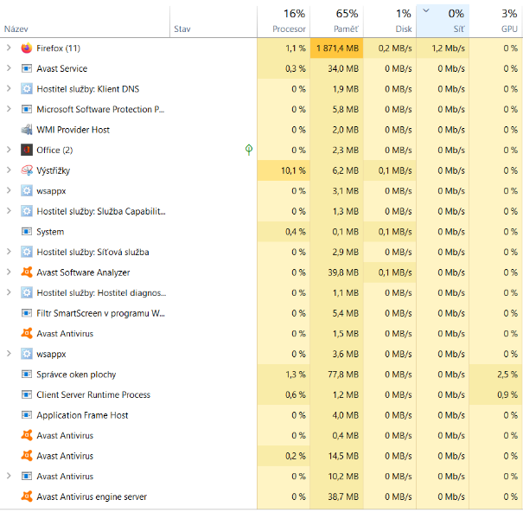Expand Hostitel služby: Hostitel diagnos...
Screen dimensions: 523x519
[9, 292]
